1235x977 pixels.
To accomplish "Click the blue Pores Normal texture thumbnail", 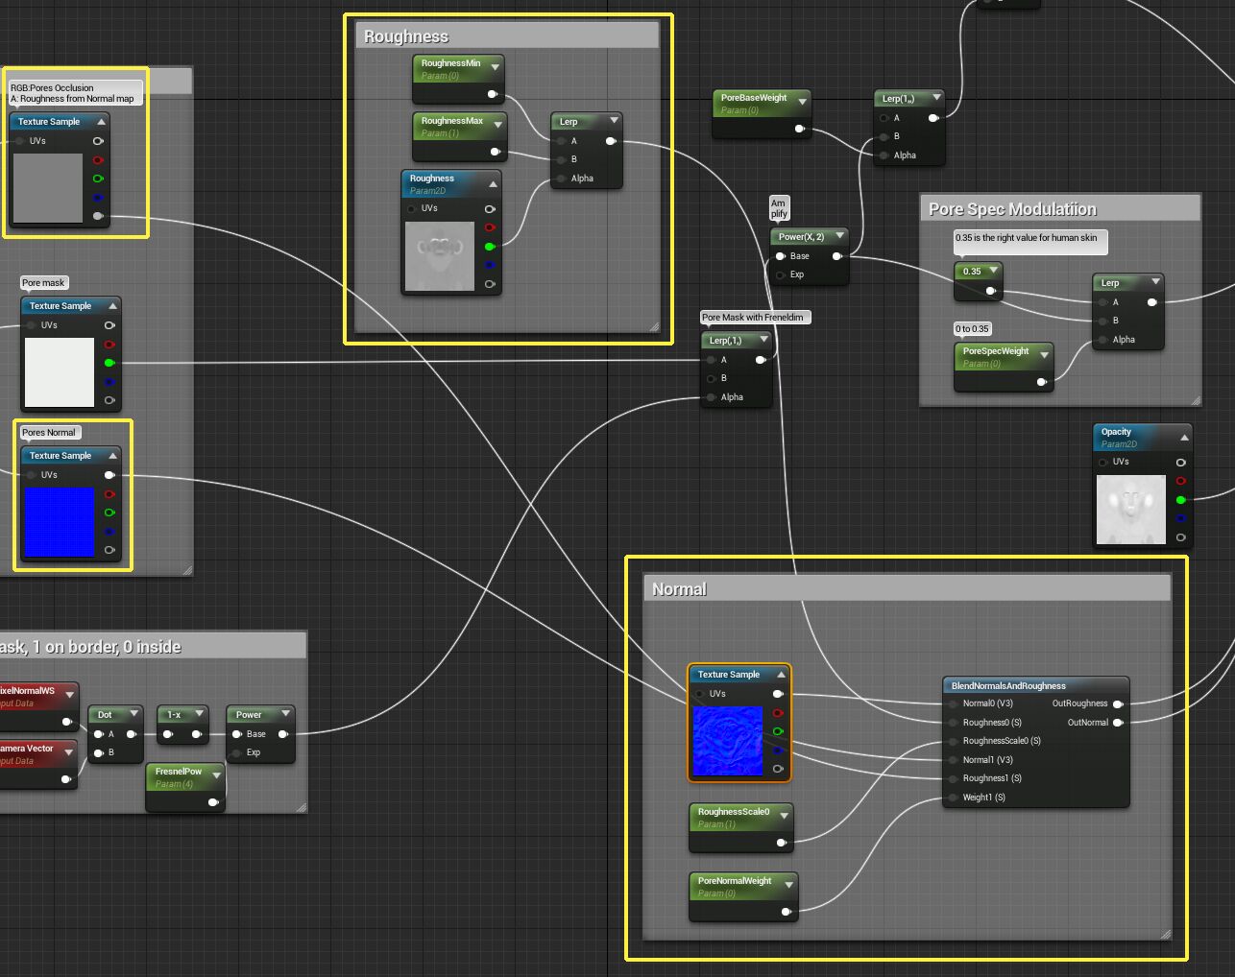I will [x=60, y=522].
